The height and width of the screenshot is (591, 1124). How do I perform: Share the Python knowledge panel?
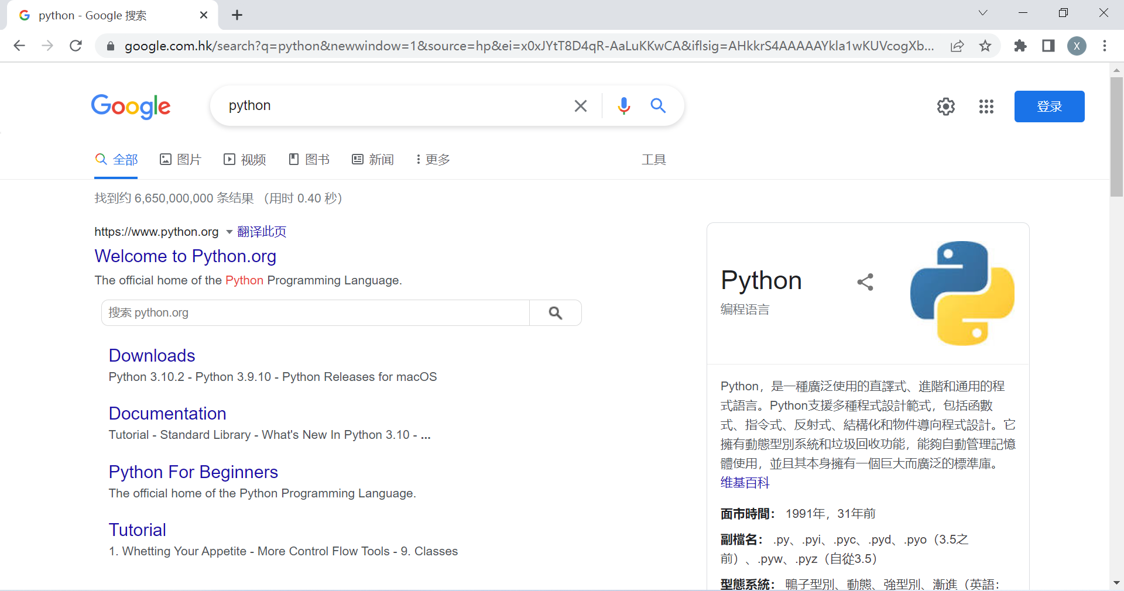(x=865, y=282)
